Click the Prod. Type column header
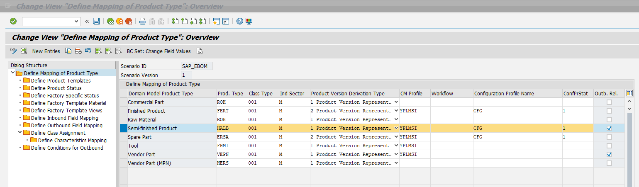 (232, 93)
